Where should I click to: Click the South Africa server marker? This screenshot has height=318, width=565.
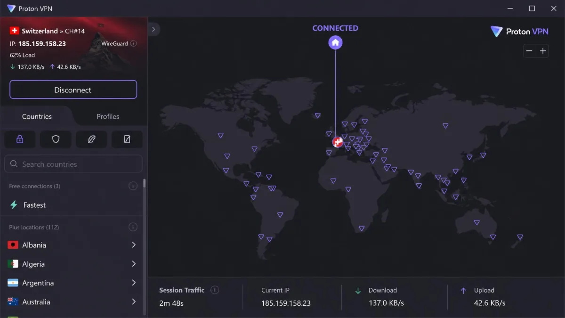coord(361,228)
